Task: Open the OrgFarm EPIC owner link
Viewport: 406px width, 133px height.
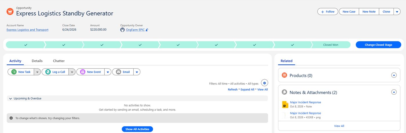Action: pos(135,30)
